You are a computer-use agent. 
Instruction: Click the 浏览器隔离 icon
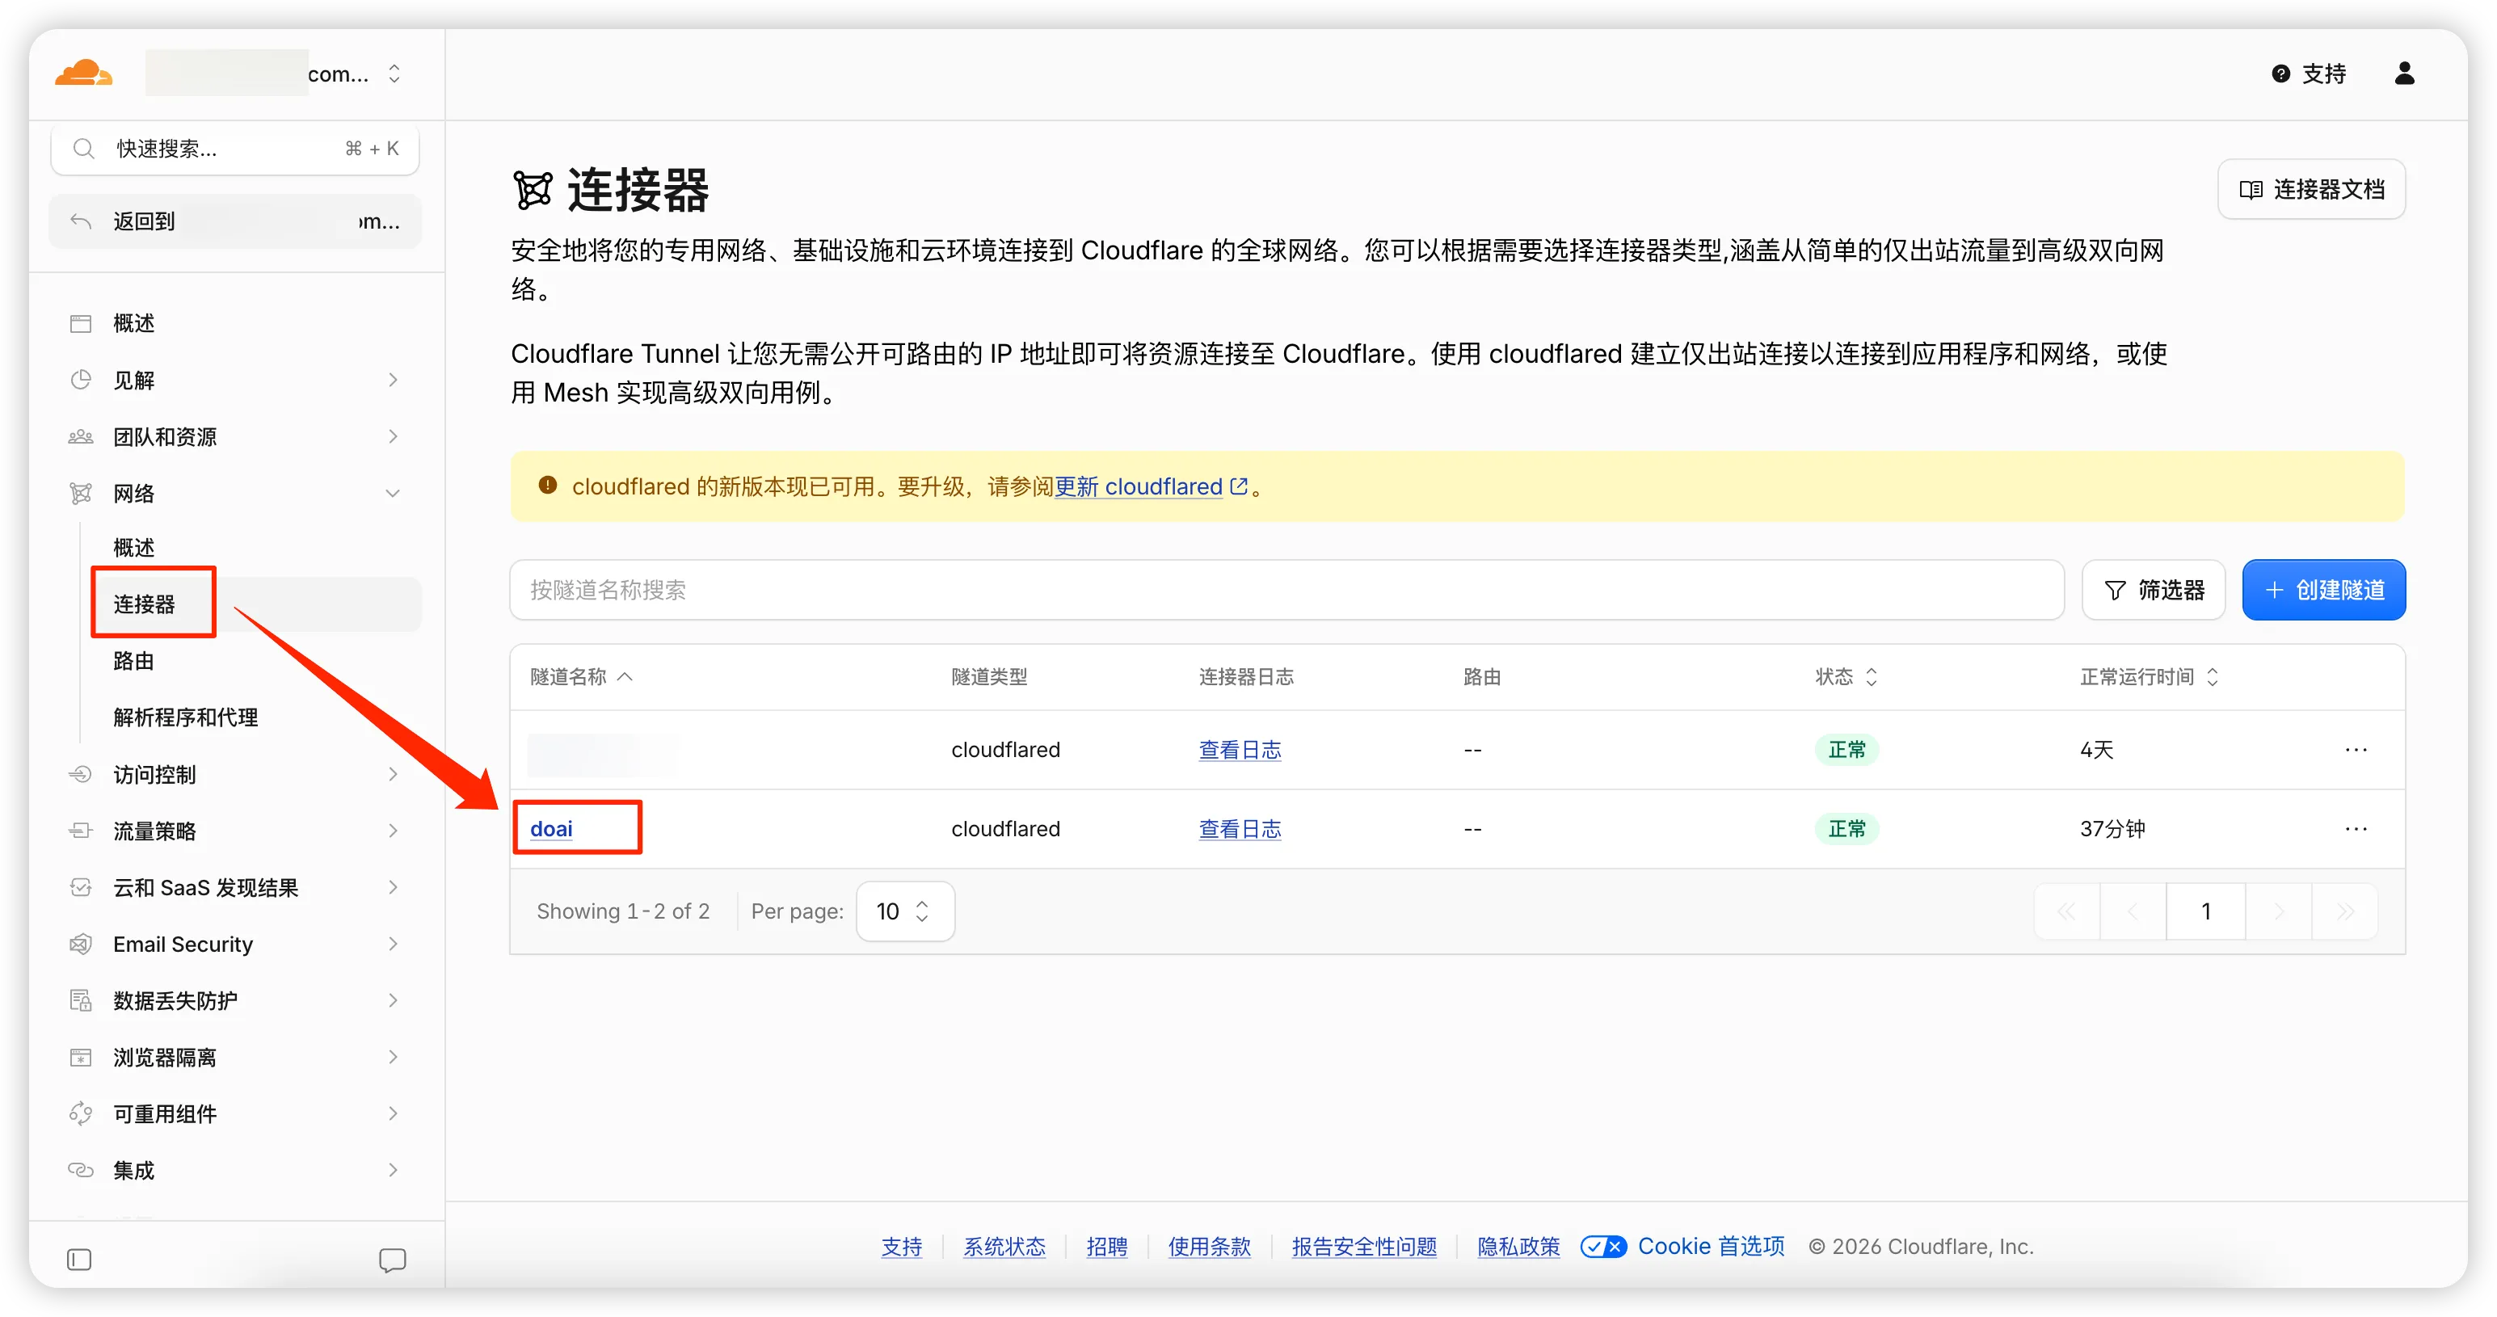coord(81,1058)
